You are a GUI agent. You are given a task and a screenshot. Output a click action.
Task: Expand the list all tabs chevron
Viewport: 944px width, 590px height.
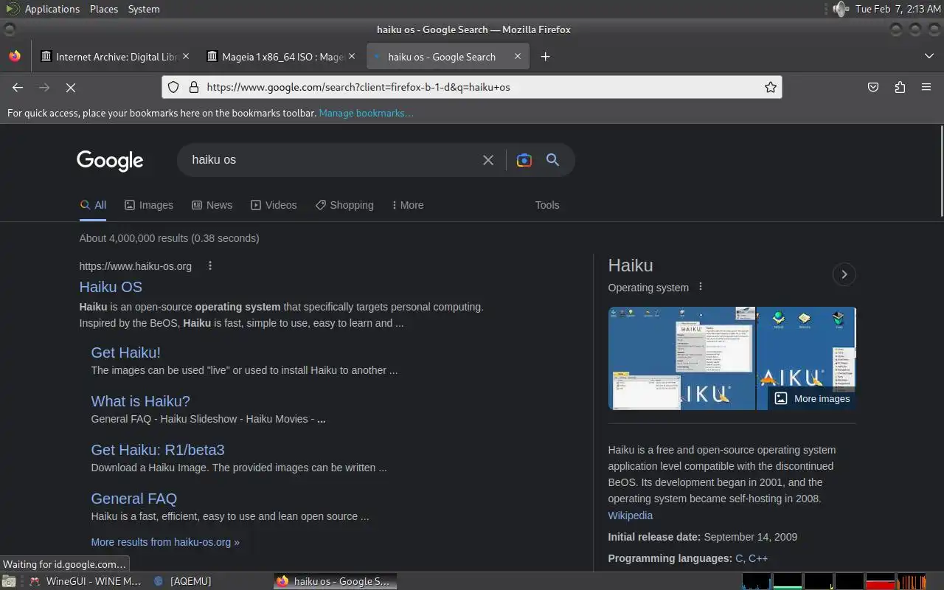pyautogui.click(x=929, y=56)
